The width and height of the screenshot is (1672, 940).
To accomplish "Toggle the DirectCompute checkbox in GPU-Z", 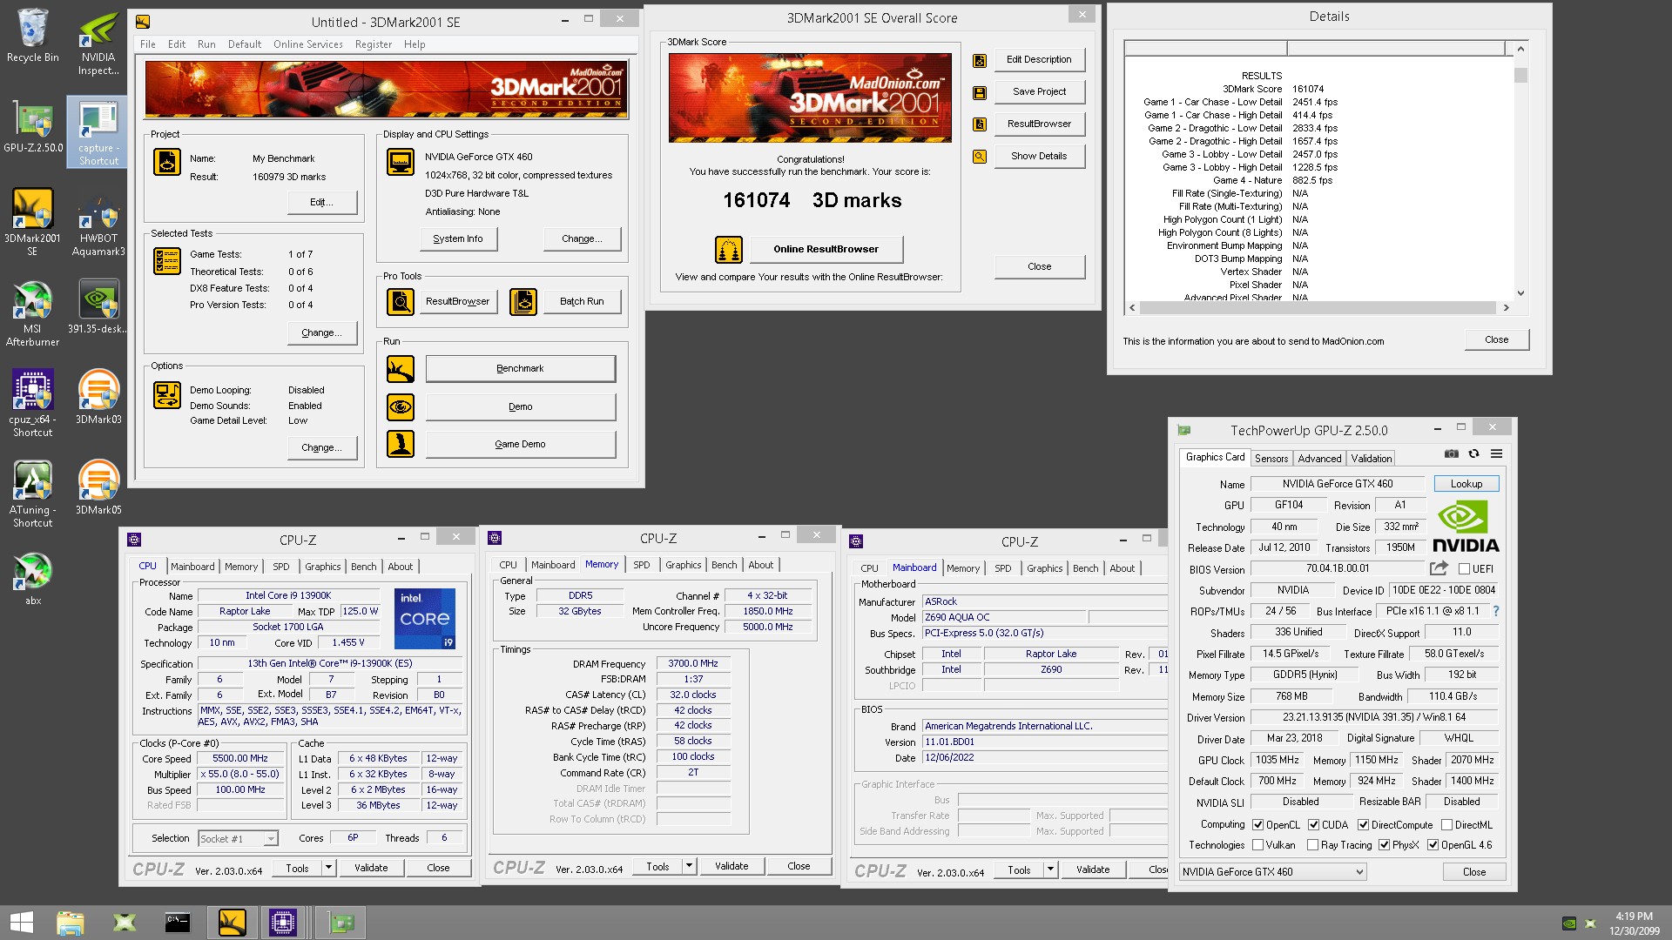I will [x=1363, y=825].
